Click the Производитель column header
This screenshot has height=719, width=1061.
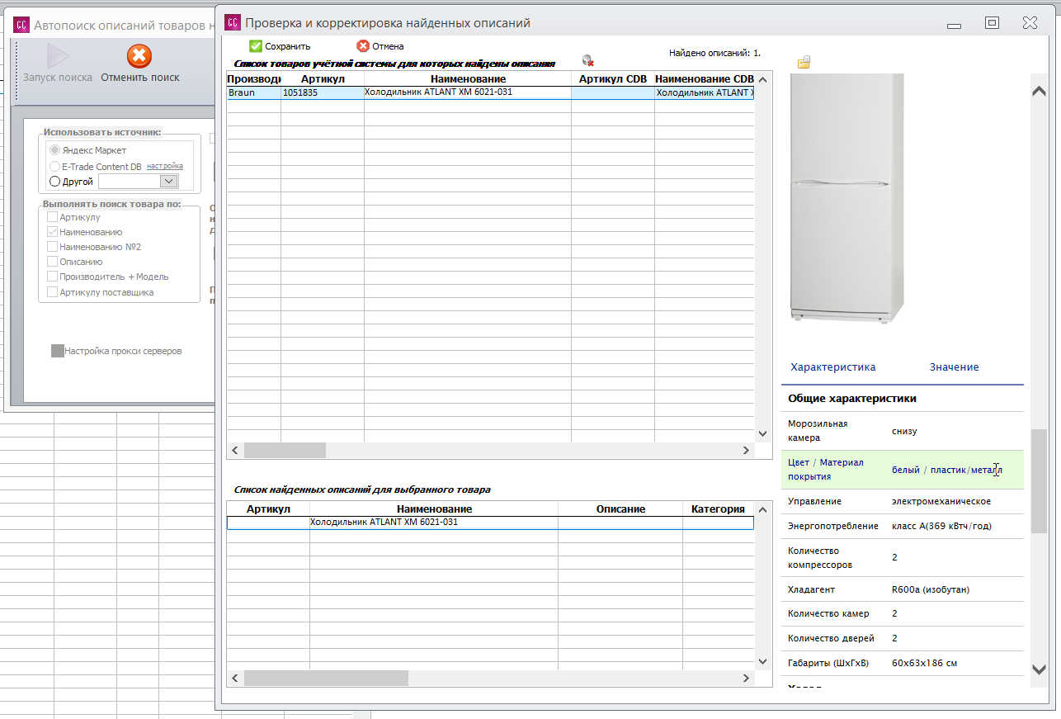coord(254,78)
